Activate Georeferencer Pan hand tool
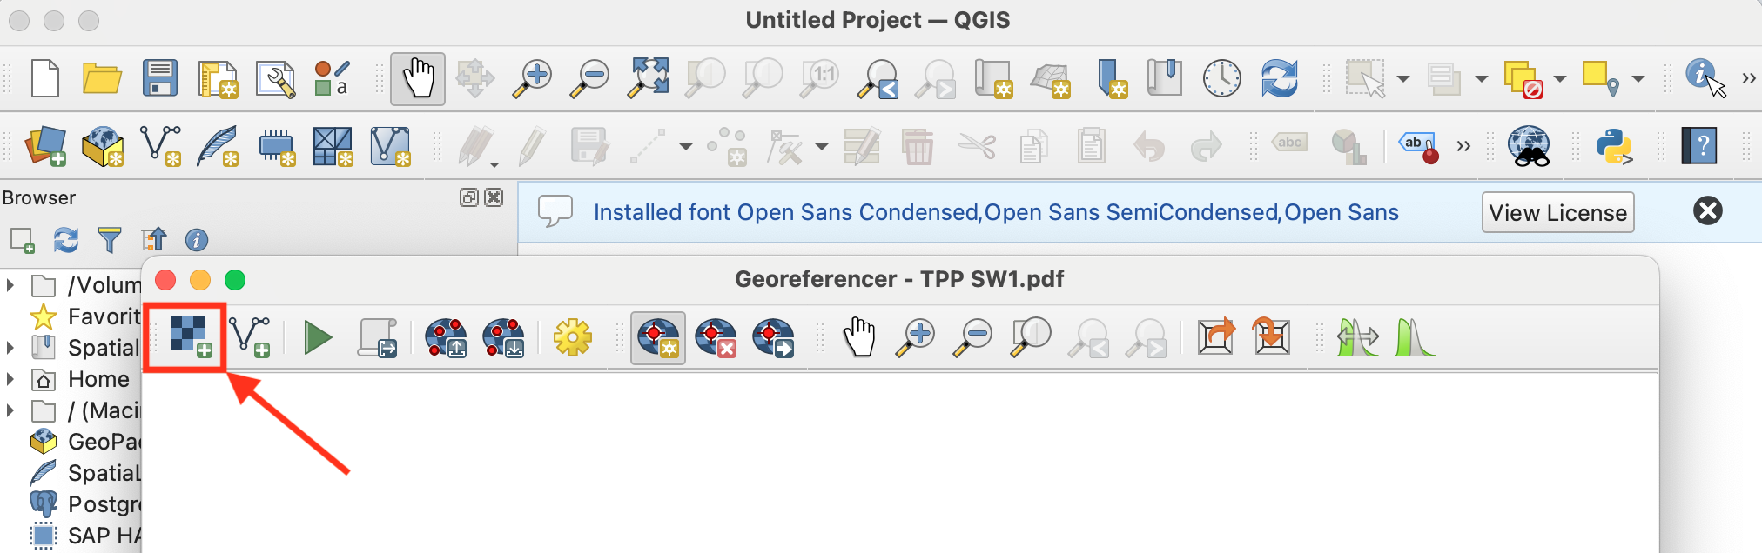The width and height of the screenshot is (1762, 553). click(x=859, y=337)
